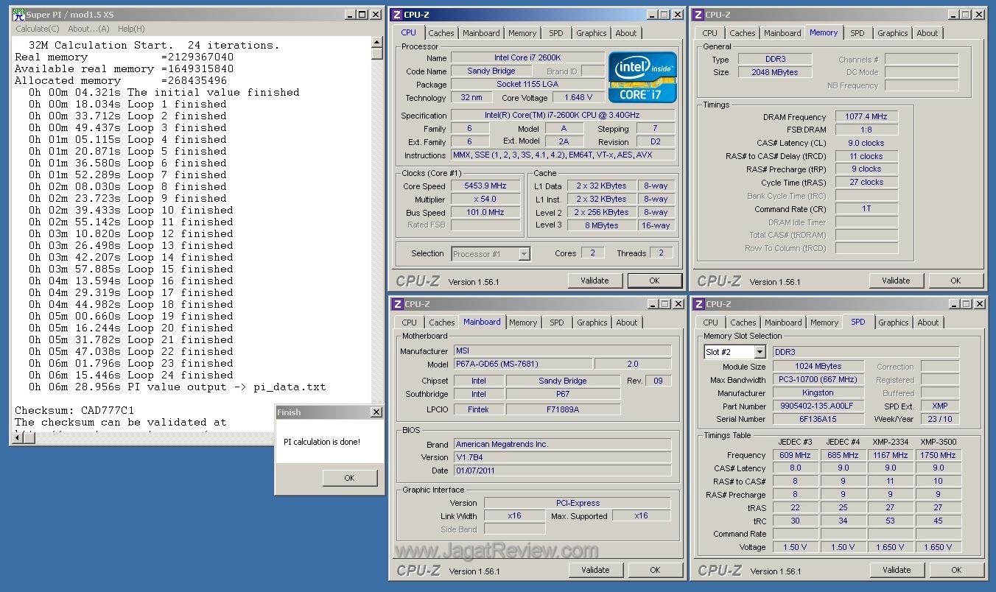Click the SPD manufacturer 'Kingston' field
This screenshot has height=592, width=996.
818,392
